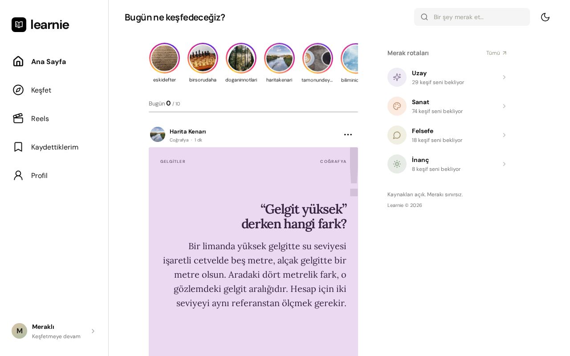Go to Ana Sayfa in the sidebar

[x=54, y=61]
